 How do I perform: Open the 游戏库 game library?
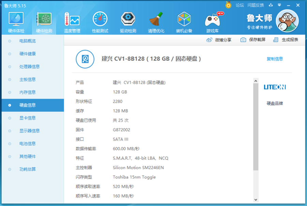coord(212,22)
